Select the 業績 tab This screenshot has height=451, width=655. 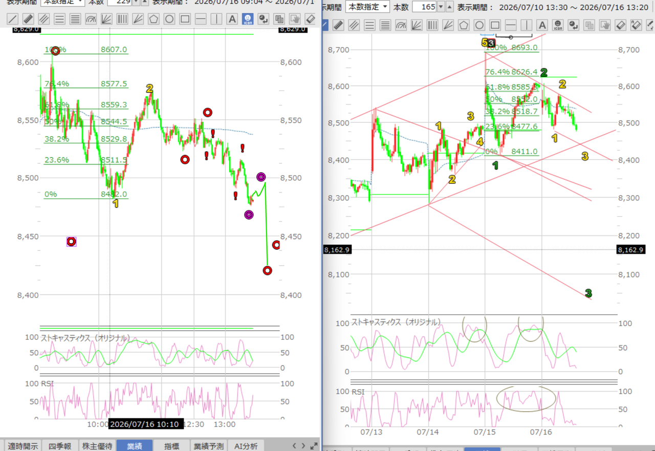click(135, 446)
